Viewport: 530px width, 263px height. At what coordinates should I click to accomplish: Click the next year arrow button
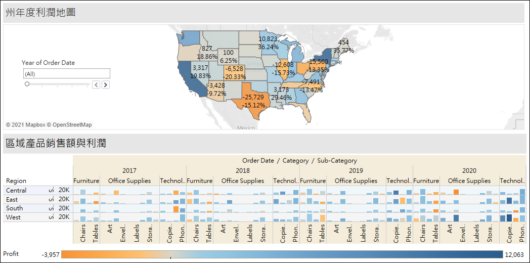point(106,84)
